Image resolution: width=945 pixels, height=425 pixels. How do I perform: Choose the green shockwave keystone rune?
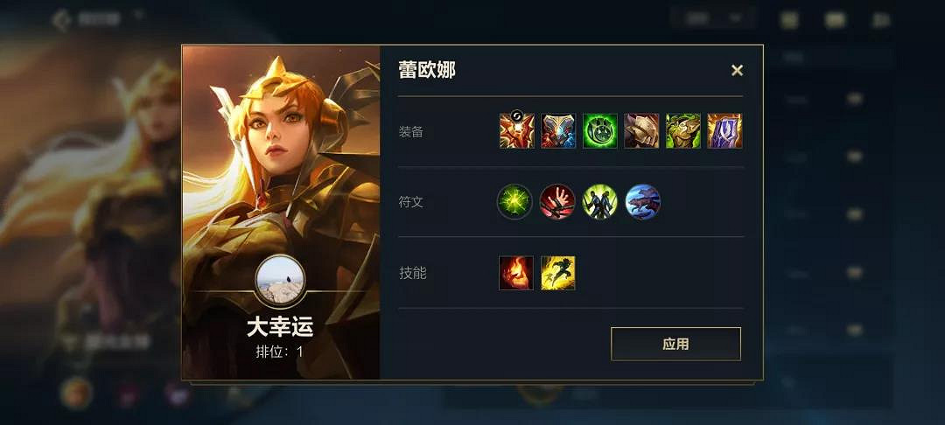(514, 202)
